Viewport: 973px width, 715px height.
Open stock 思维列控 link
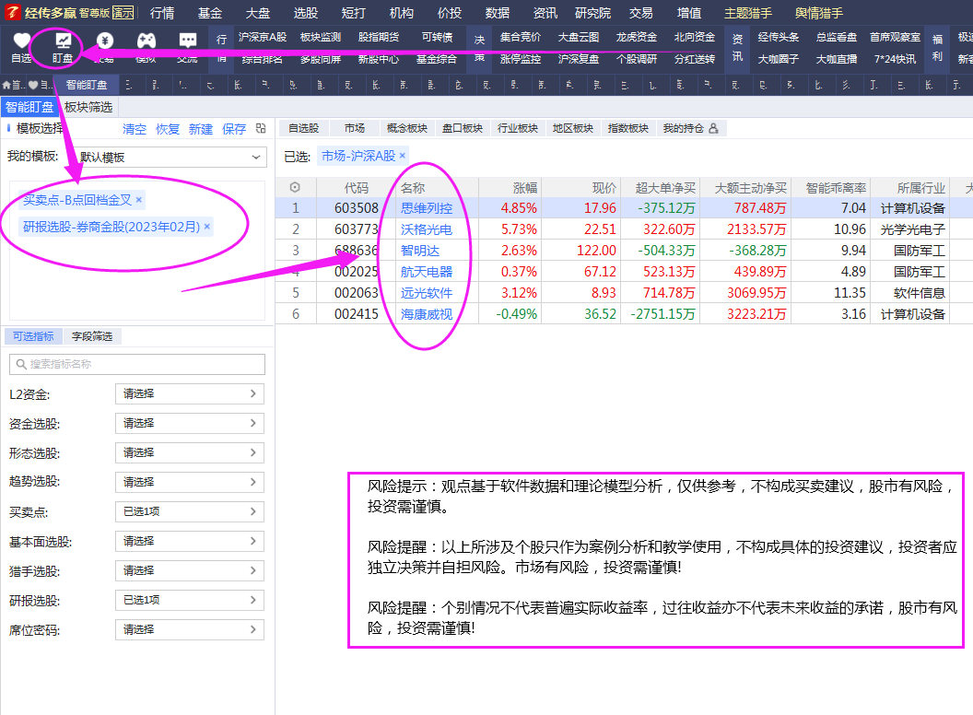[x=427, y=208]
